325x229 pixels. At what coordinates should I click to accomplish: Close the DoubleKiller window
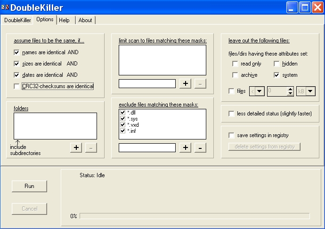317,8
